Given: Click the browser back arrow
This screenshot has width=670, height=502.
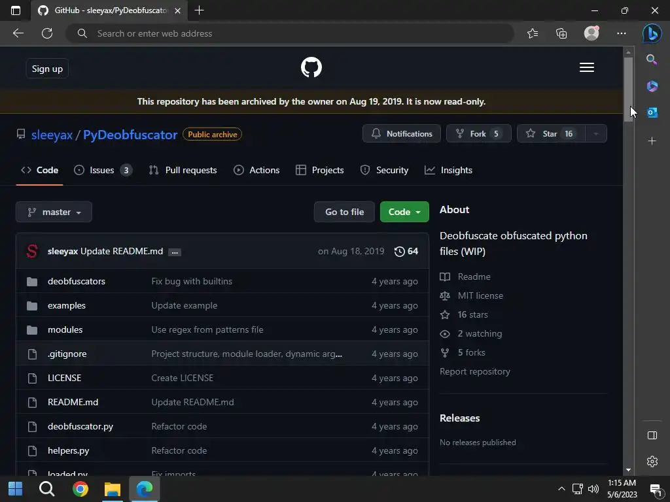Looking at the screenshot, I should 18,33.
